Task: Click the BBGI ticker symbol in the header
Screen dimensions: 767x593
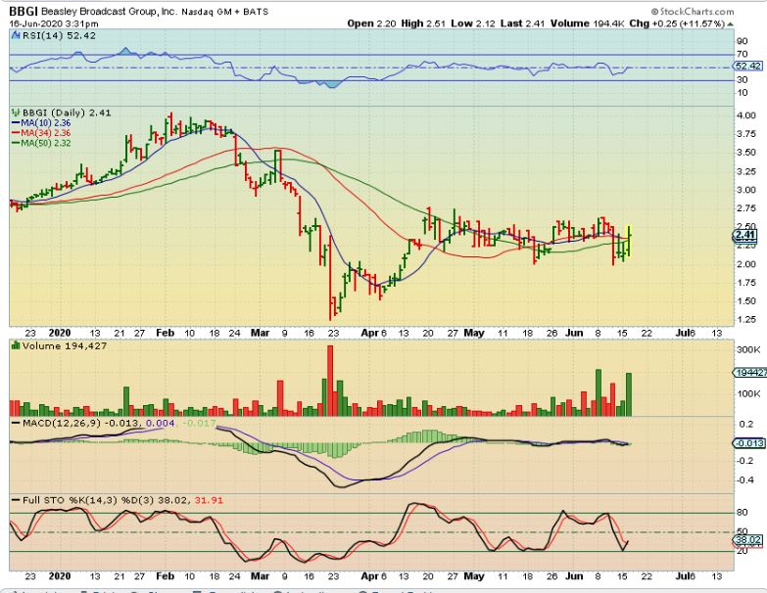Action: tap(24, 12)
